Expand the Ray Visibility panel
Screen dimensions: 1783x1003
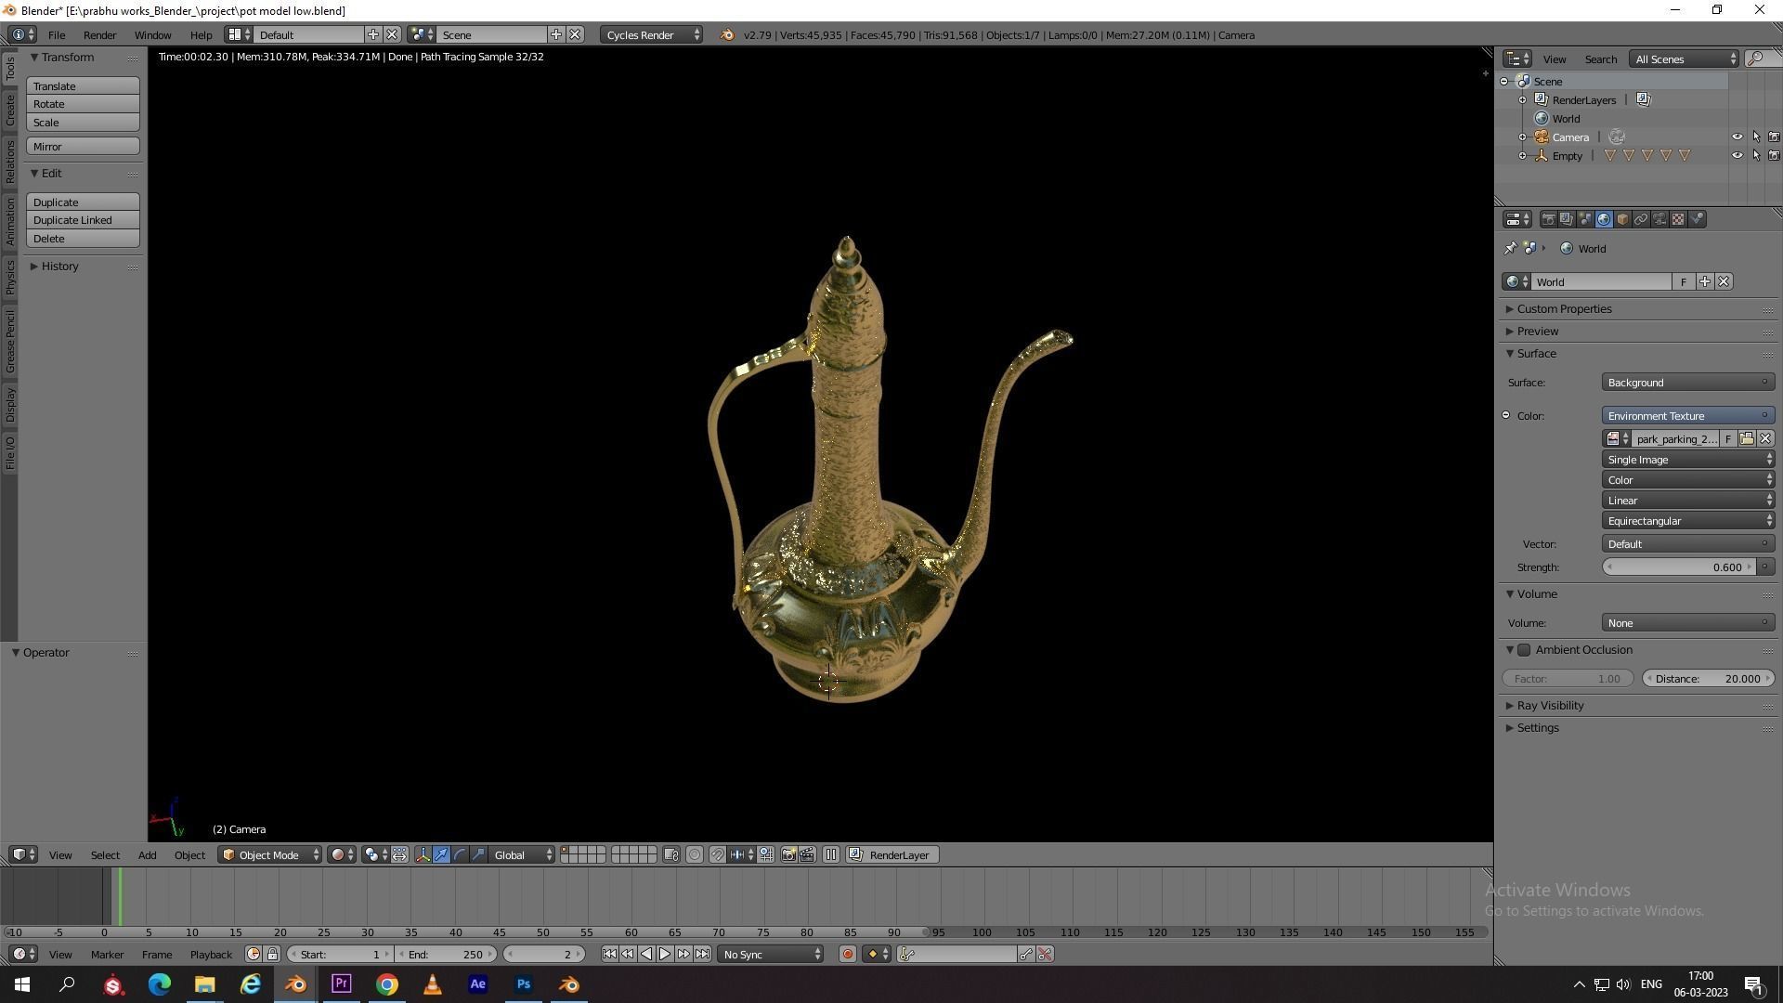(x=1550, y=706)
